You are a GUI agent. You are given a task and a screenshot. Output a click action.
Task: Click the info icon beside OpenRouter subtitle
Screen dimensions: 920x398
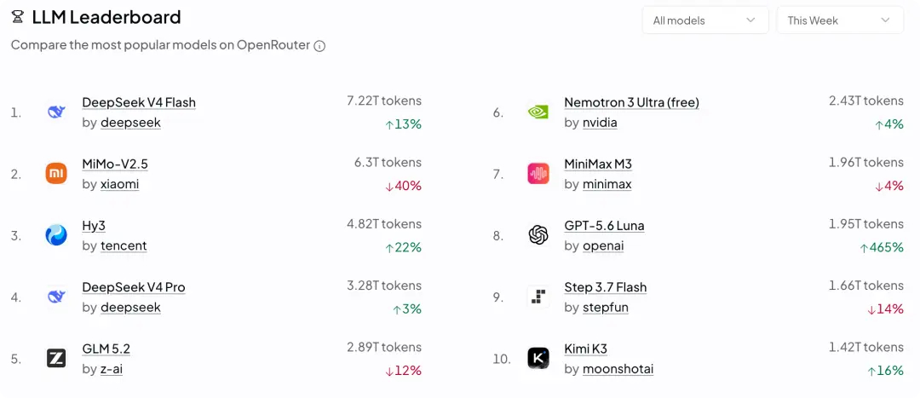pos(319,46)
